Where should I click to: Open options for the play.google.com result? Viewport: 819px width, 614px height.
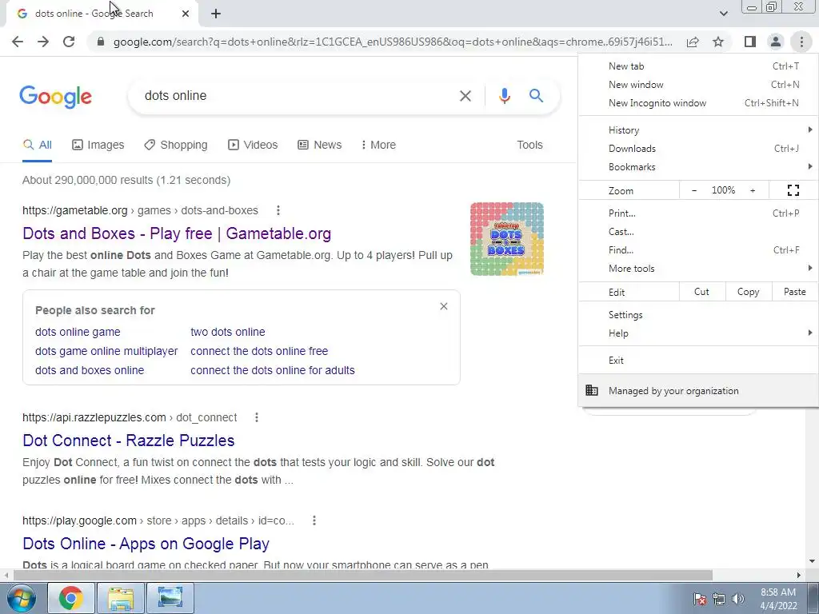[314, 520]
